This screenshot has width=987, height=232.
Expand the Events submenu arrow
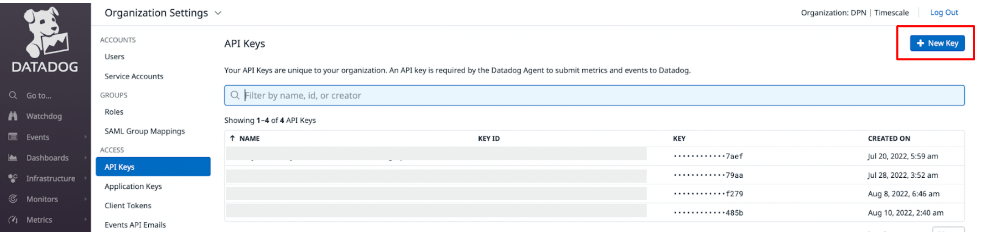tap(85, 137)
